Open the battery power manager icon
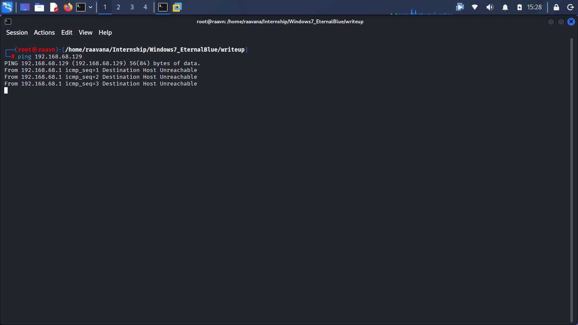The image size is (578, 325). point(520,7)
